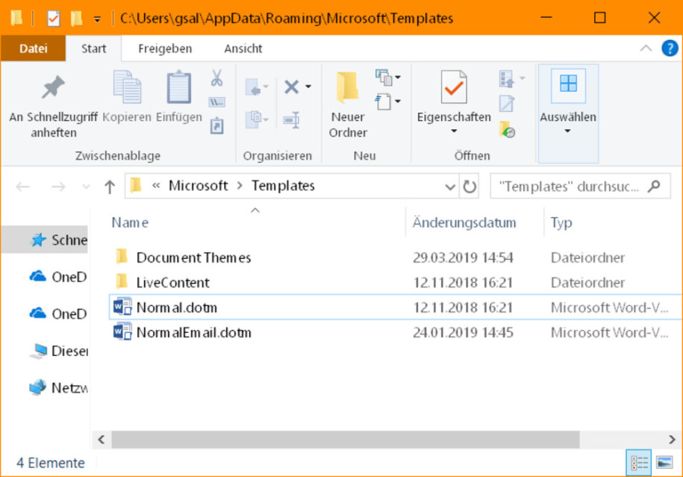The image size is (683, 477).
Task: Click the copy path icon
Action: point(217,102)
